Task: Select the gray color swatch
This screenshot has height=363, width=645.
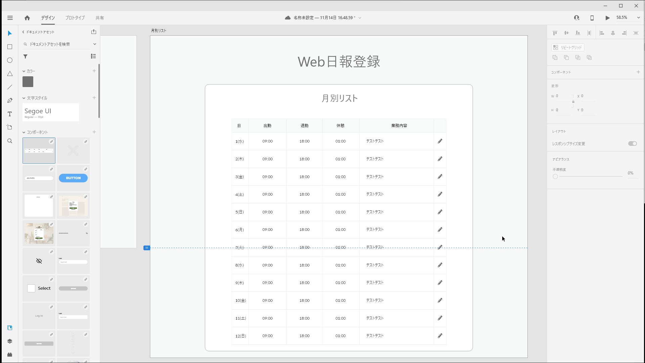Action: tap(28, 82)
